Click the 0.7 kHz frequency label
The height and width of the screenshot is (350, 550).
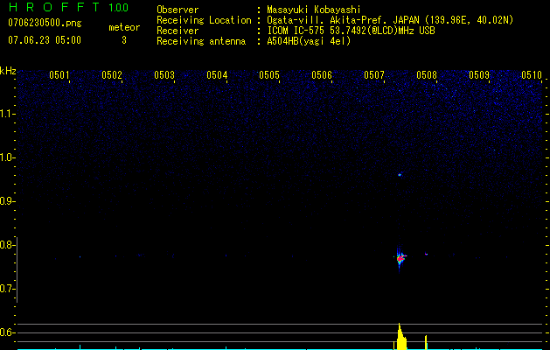pyautogui.click(x=6, y=289)
